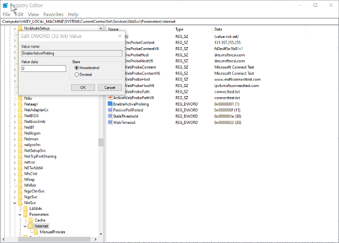Select the ActiveWebProbePathV6 string icon
The height and width of the screenshot is (243, 339).
tap(110, 98)
